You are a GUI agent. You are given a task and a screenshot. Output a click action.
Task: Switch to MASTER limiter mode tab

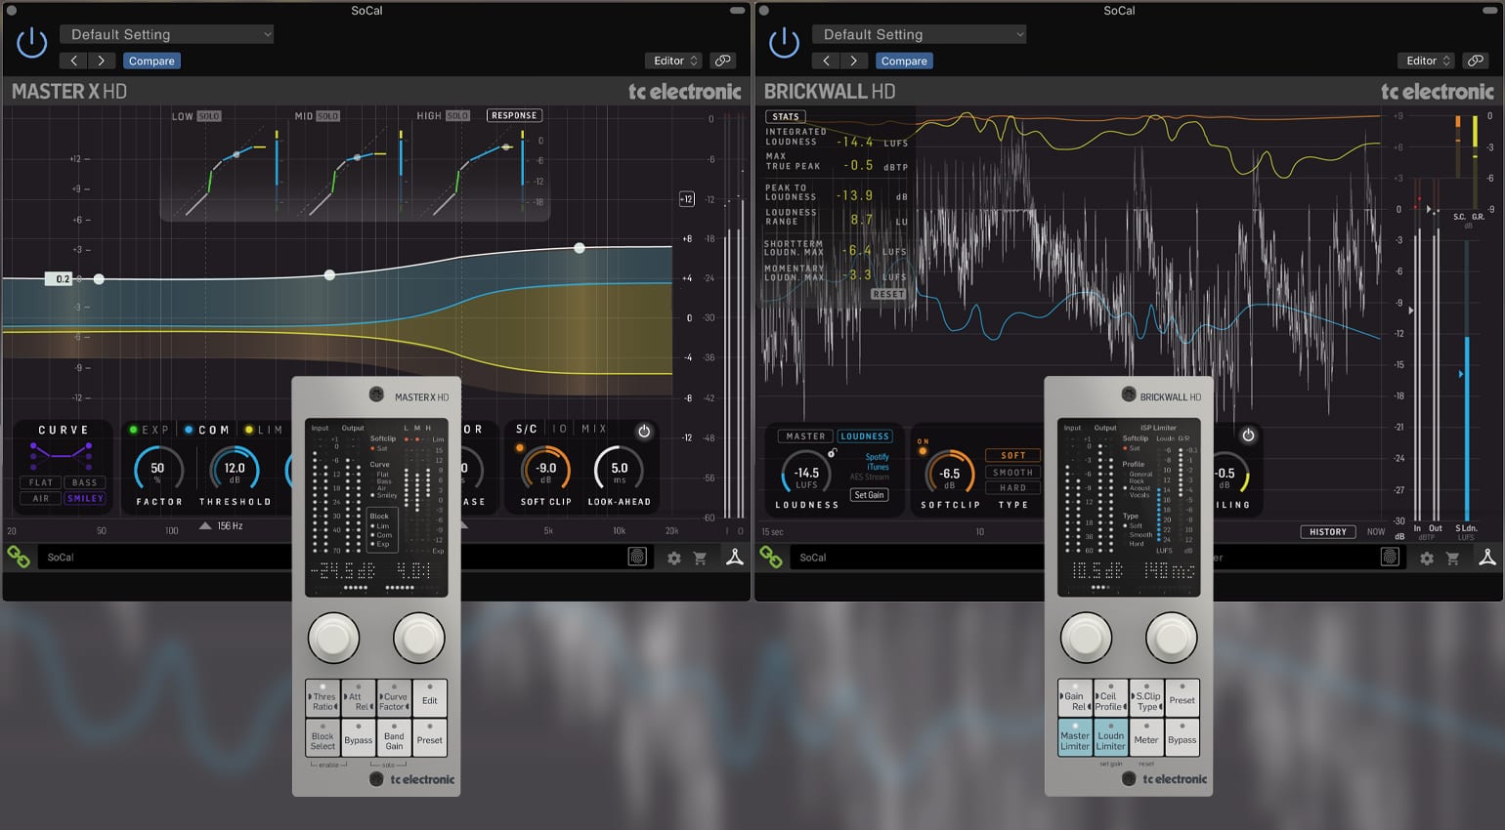tap(805, 436)
